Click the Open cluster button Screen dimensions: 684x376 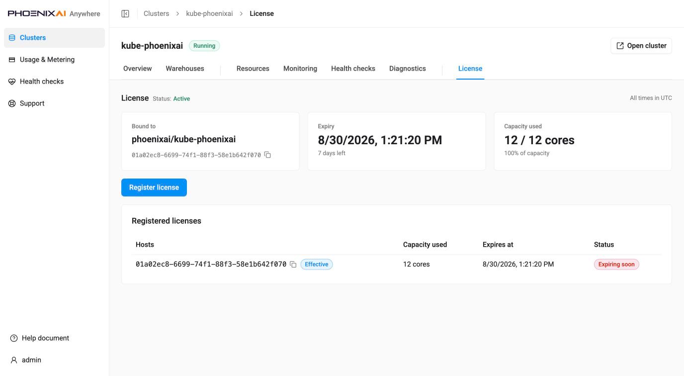[641, 46]
